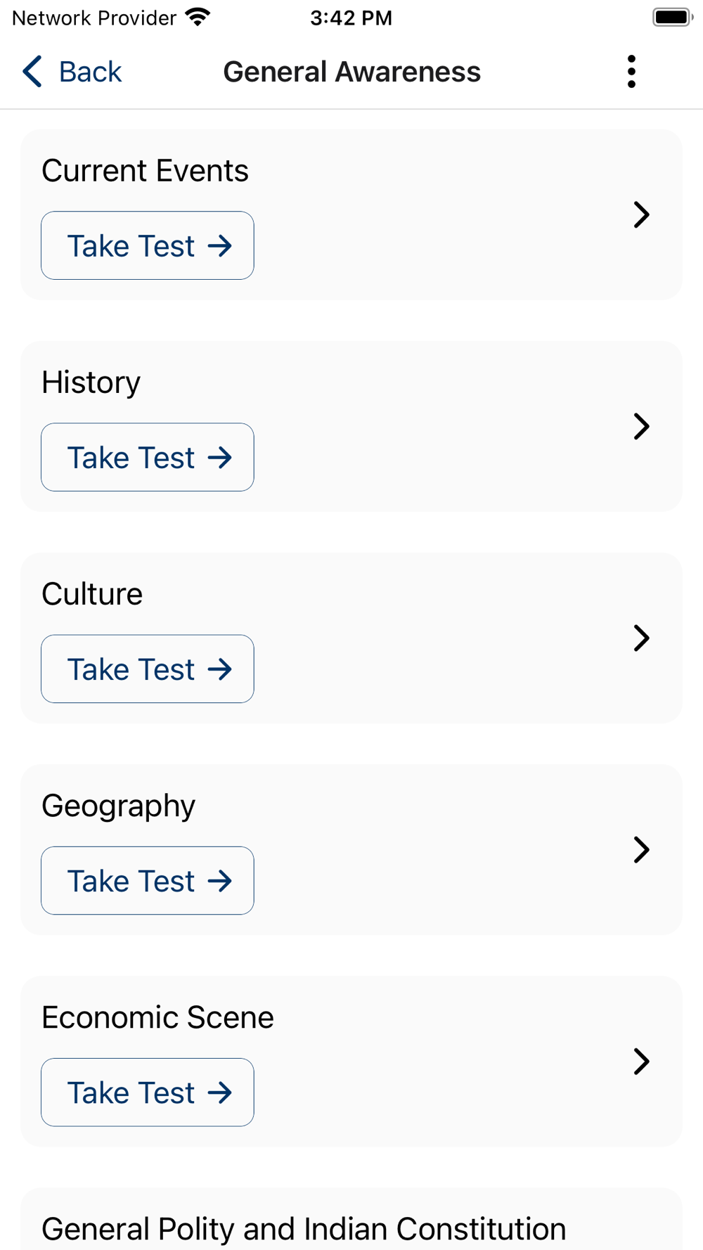This screenshot has height=1250, width=703.
Task: Begin the Economic Scene test
Action: [x=148, y=1092]
